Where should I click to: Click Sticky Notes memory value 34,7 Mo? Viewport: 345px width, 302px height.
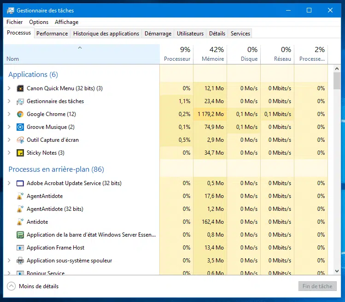click(x=214, y=153)
